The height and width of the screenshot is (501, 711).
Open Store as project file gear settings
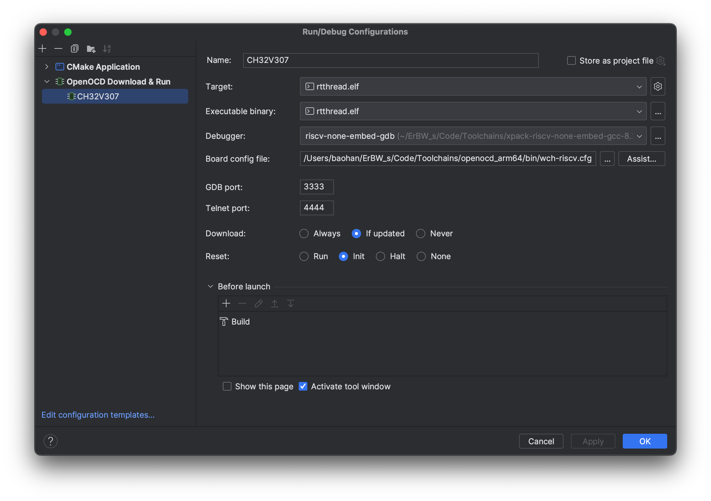tap(660, 61)
